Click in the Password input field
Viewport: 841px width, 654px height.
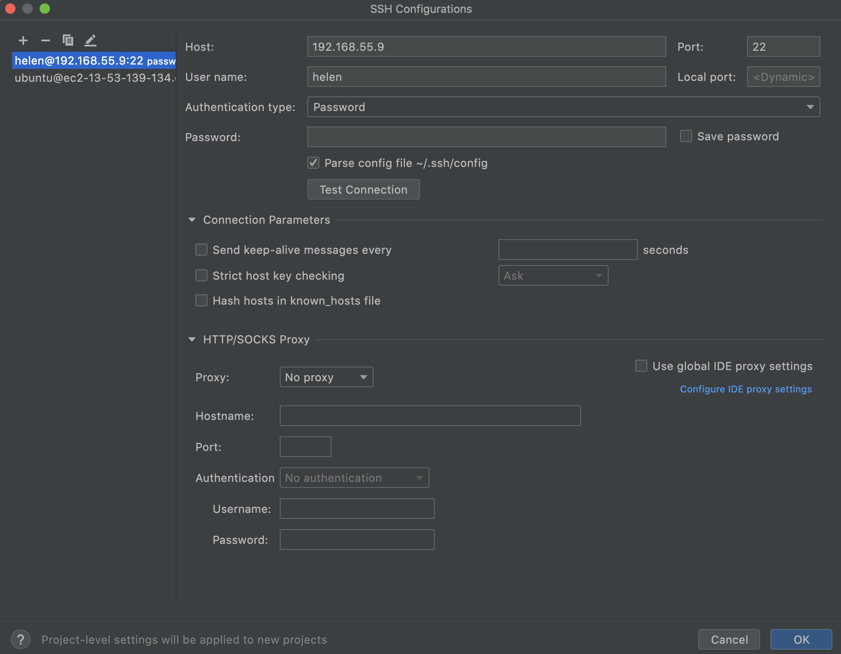click(487, 136)
